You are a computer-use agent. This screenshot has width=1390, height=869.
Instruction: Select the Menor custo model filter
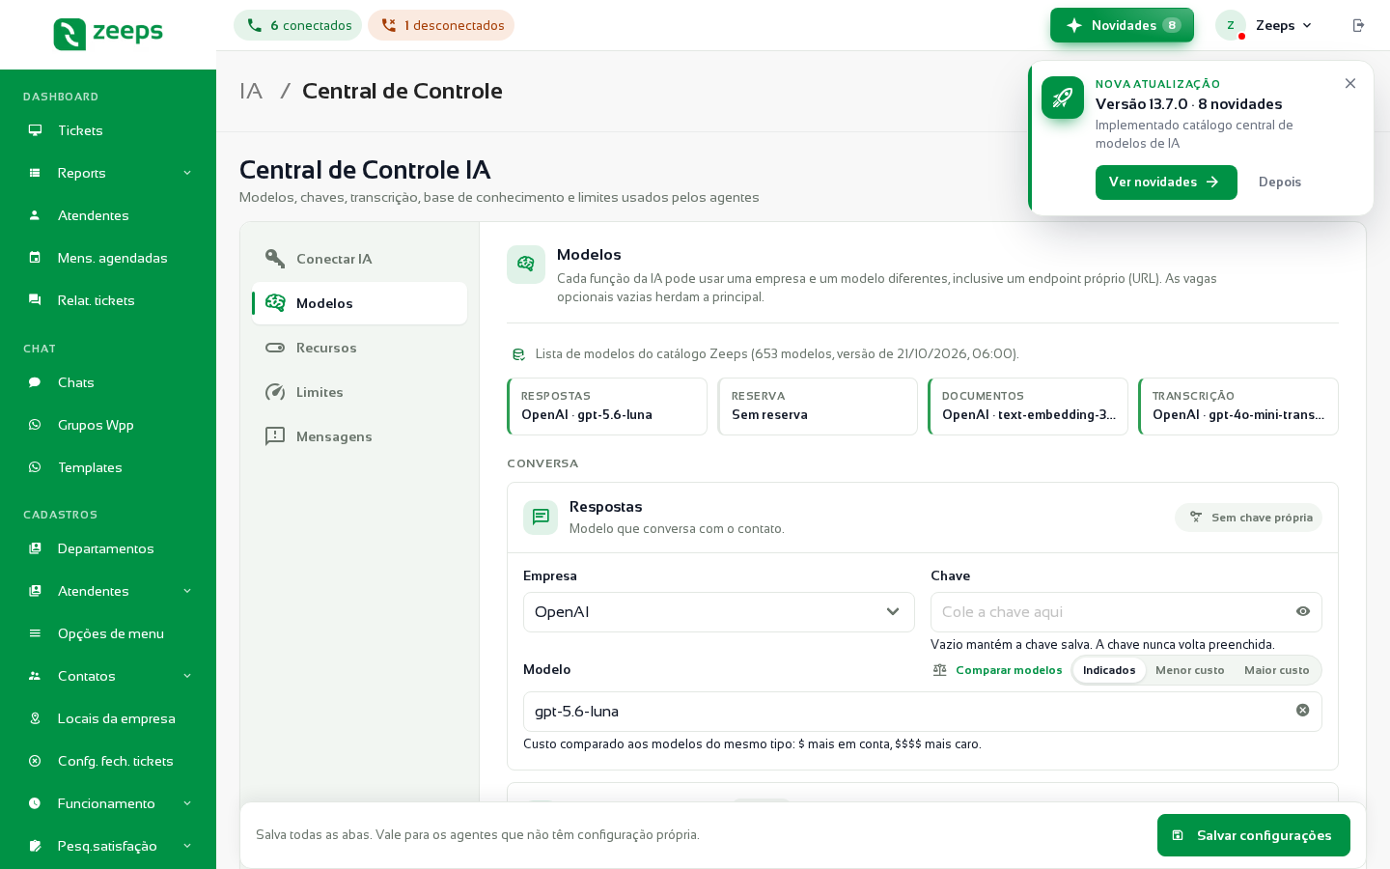(x=1189, y=670)
